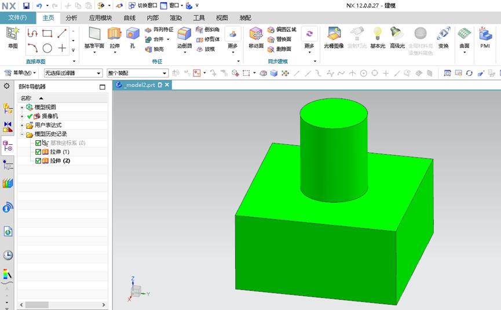Click the 移动面 move face tool

pos(256,38)
